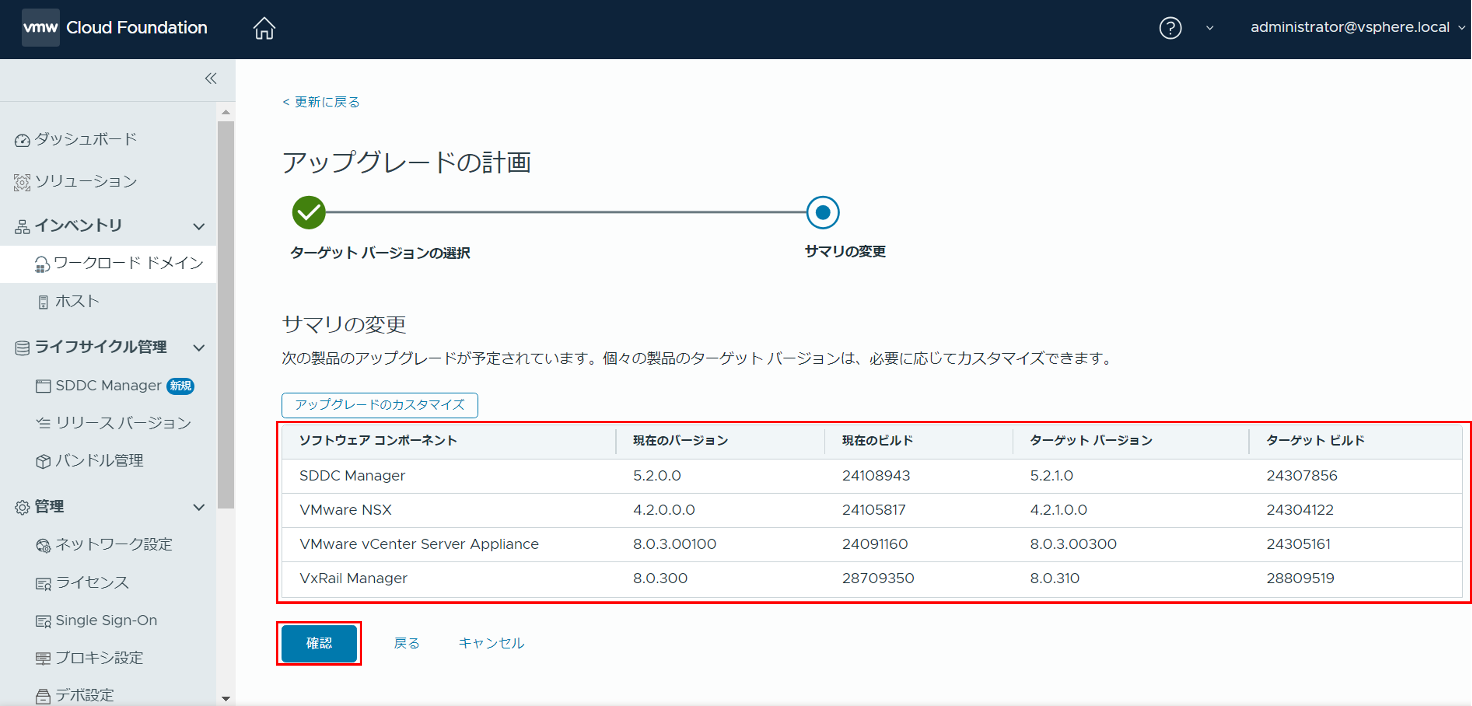Click the 確認 button
This screenshot has height=706, width=1472.
[x=319, y=643]
